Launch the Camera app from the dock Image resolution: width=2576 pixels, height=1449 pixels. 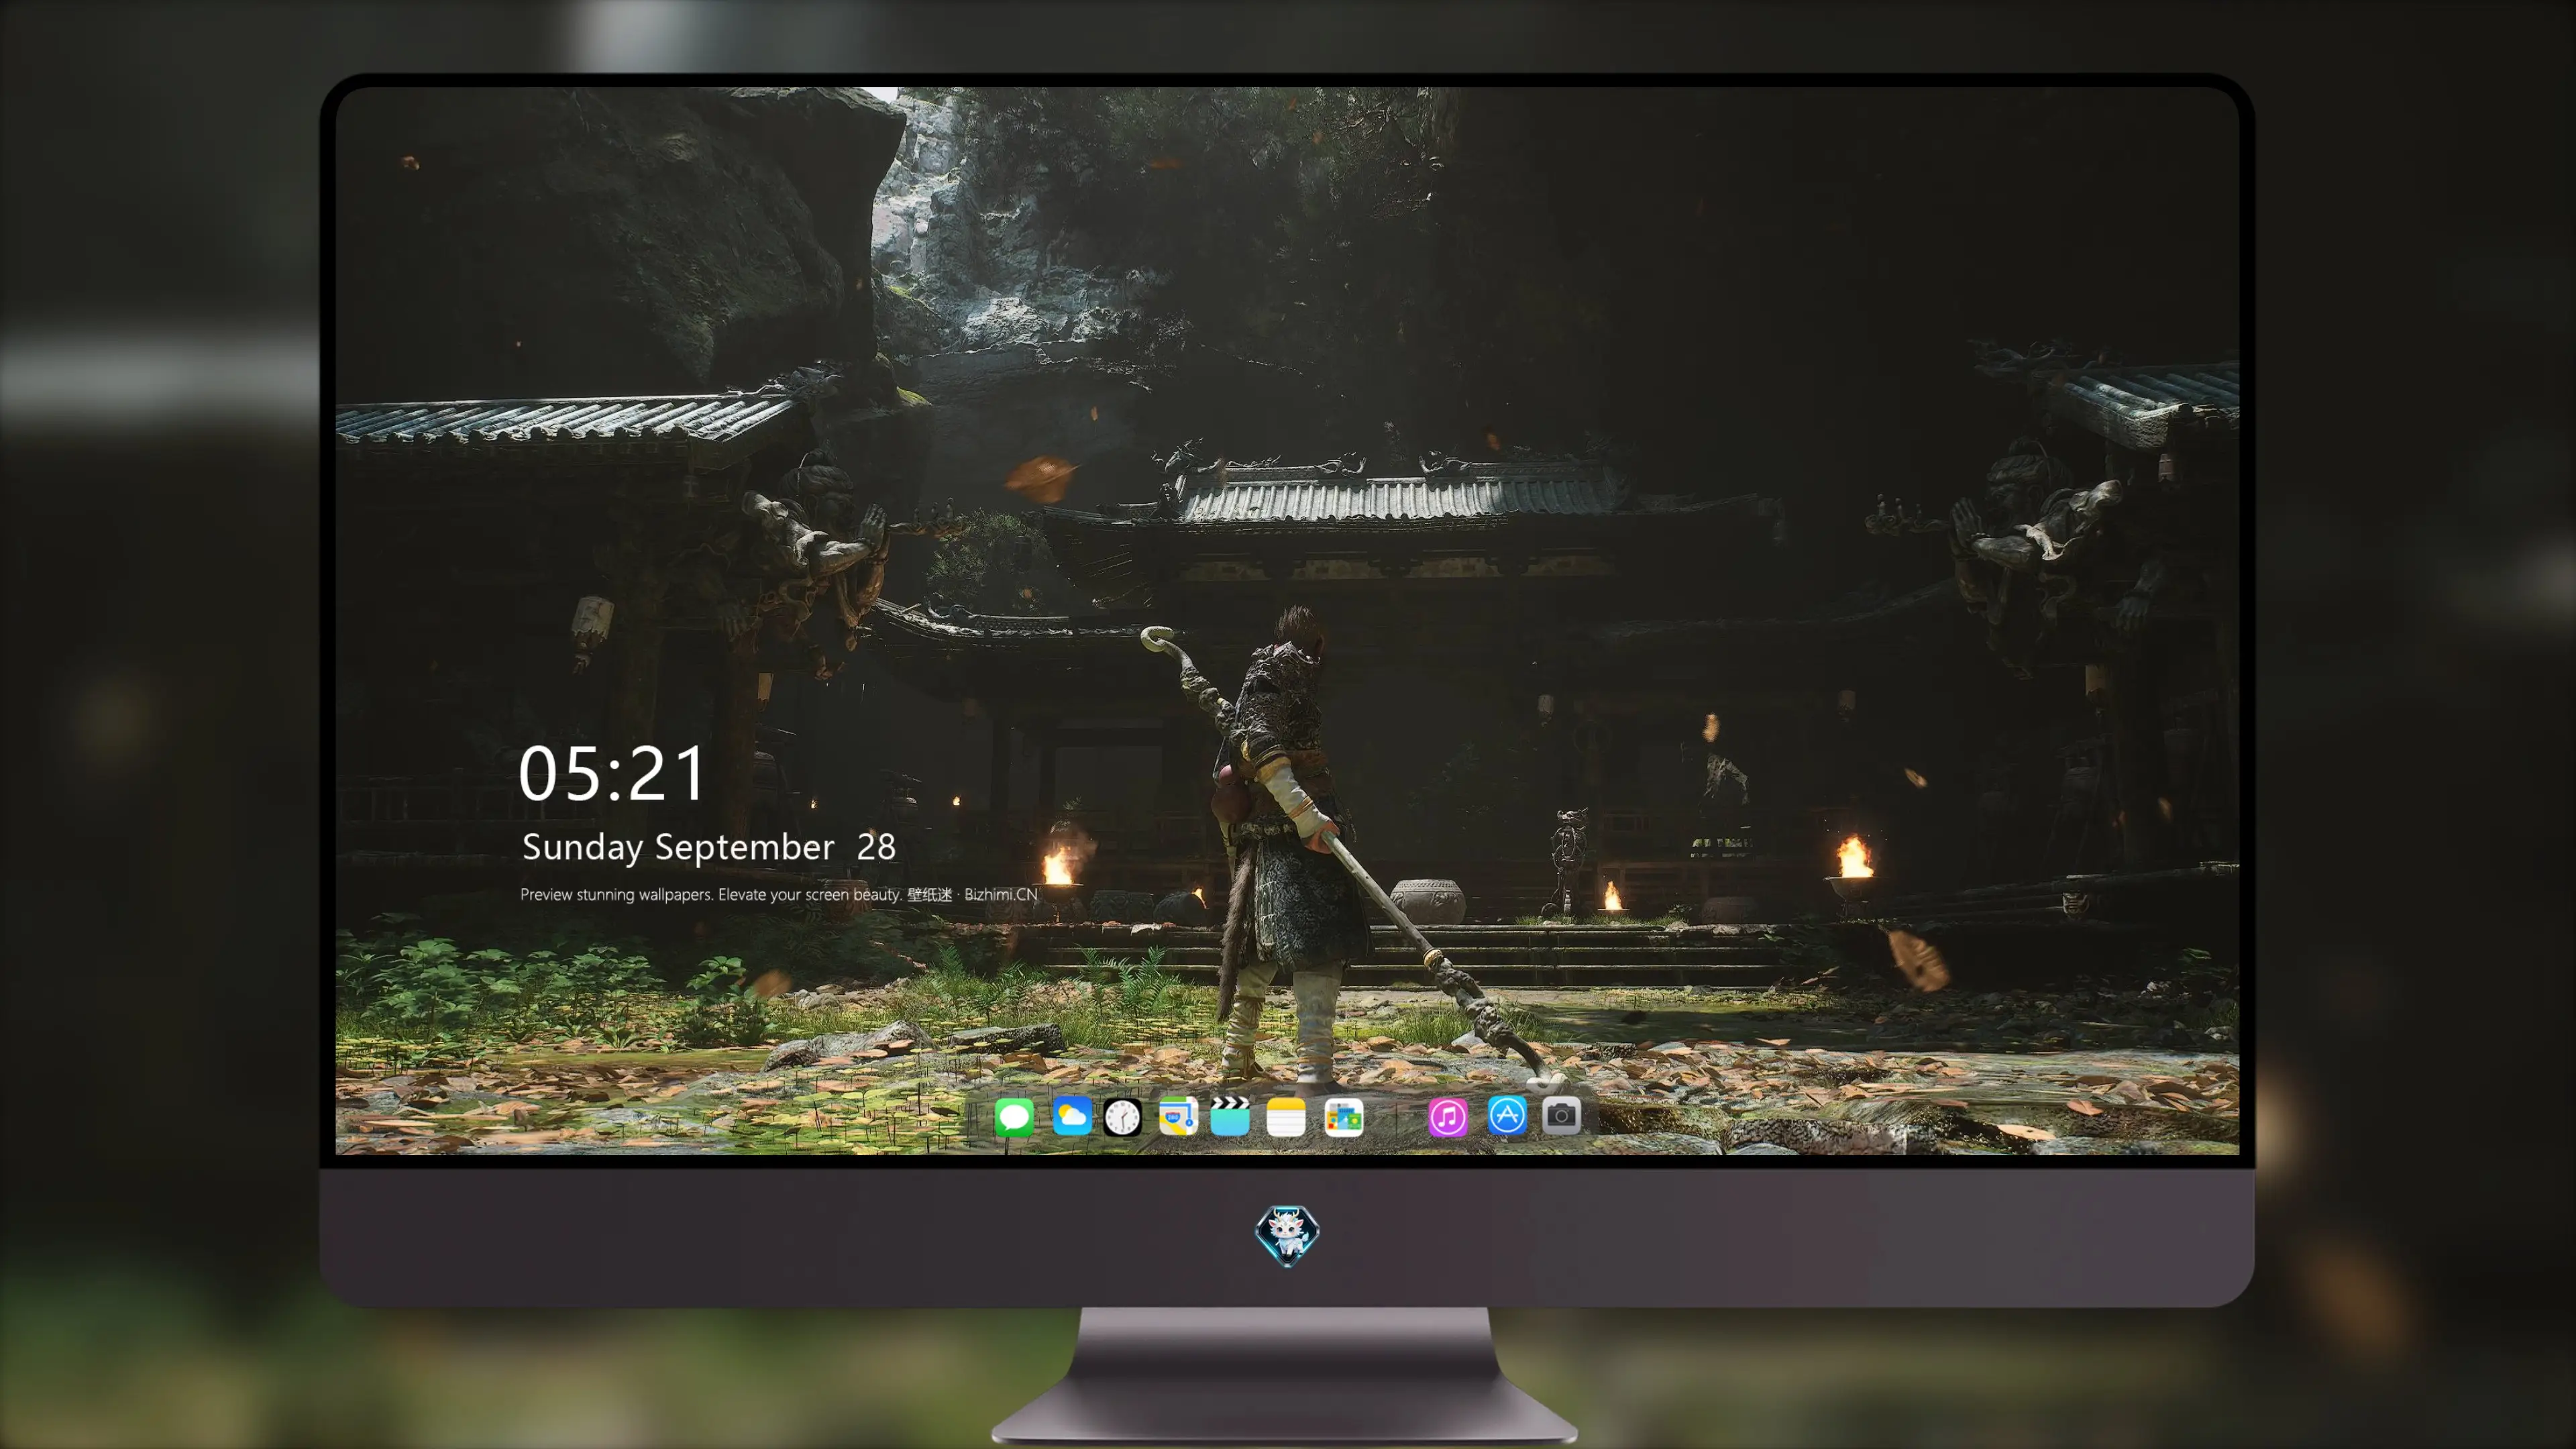coord(1561,1116)
